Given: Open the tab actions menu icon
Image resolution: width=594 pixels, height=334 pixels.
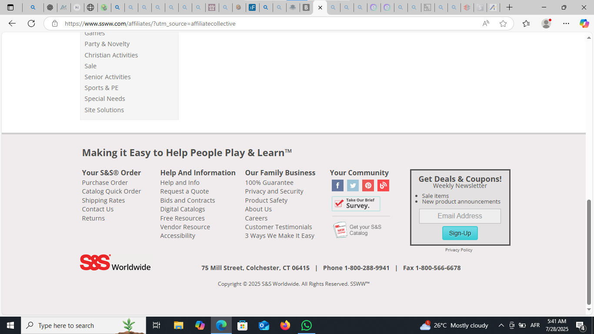Looking at the screenshot, I should click(x=10, y=7).
